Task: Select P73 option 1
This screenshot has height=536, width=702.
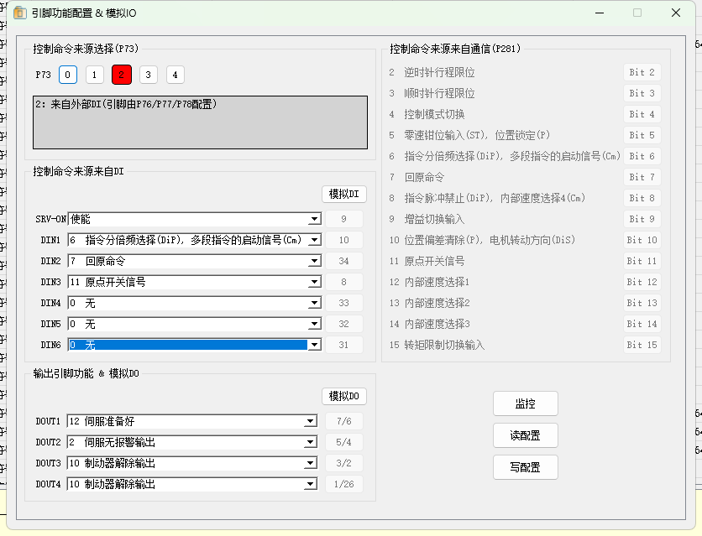Action: [94, 75]
